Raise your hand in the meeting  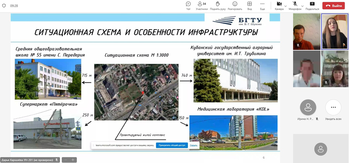pyautogui.click(x=218, y=6)
